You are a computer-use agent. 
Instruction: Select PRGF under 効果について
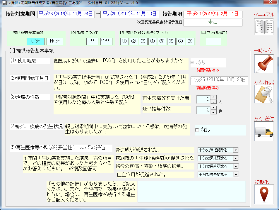(106, 41)
